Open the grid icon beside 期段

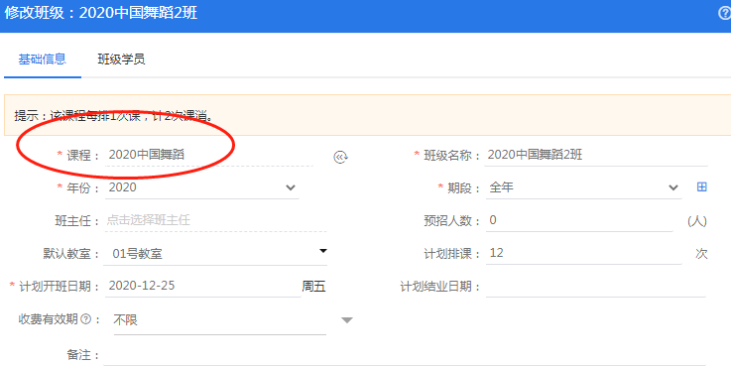pyautogui.click(x=701, y=186)
